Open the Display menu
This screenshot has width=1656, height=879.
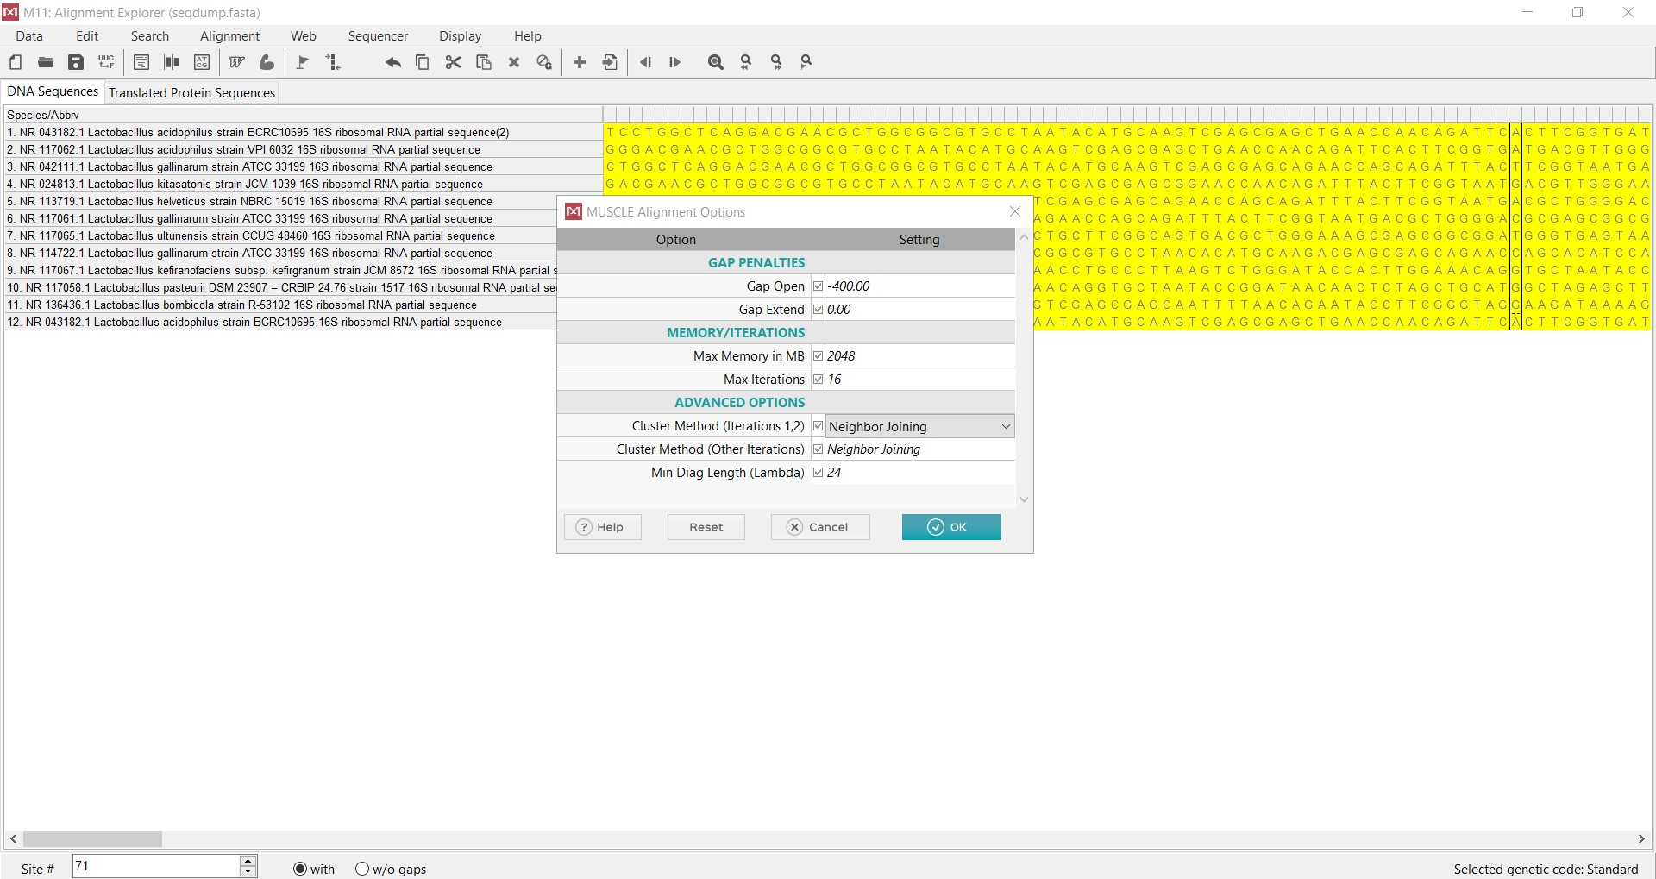coord(460,36)
